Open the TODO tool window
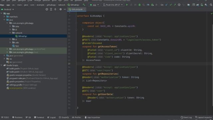This screenshot has height=120, width=213. [x=5, y=117]
